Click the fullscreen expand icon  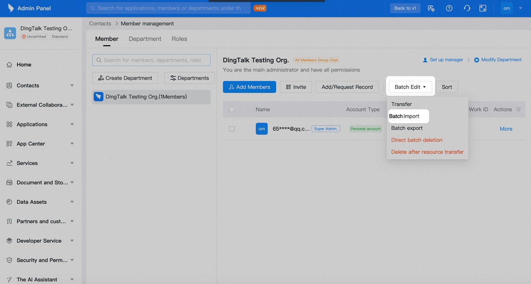coord(483,8)
